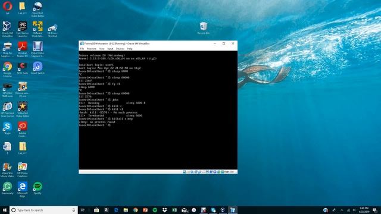Select the Shop for Supplies printer icon
Screen dimensions: 381x214
pyautogui.click(x=7, y=49)
